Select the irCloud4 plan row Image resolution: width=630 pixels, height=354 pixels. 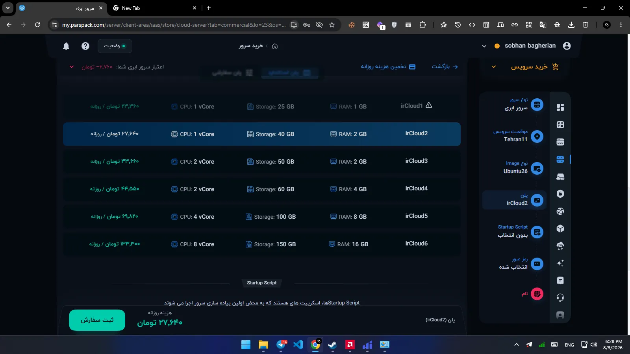(262, 189)
